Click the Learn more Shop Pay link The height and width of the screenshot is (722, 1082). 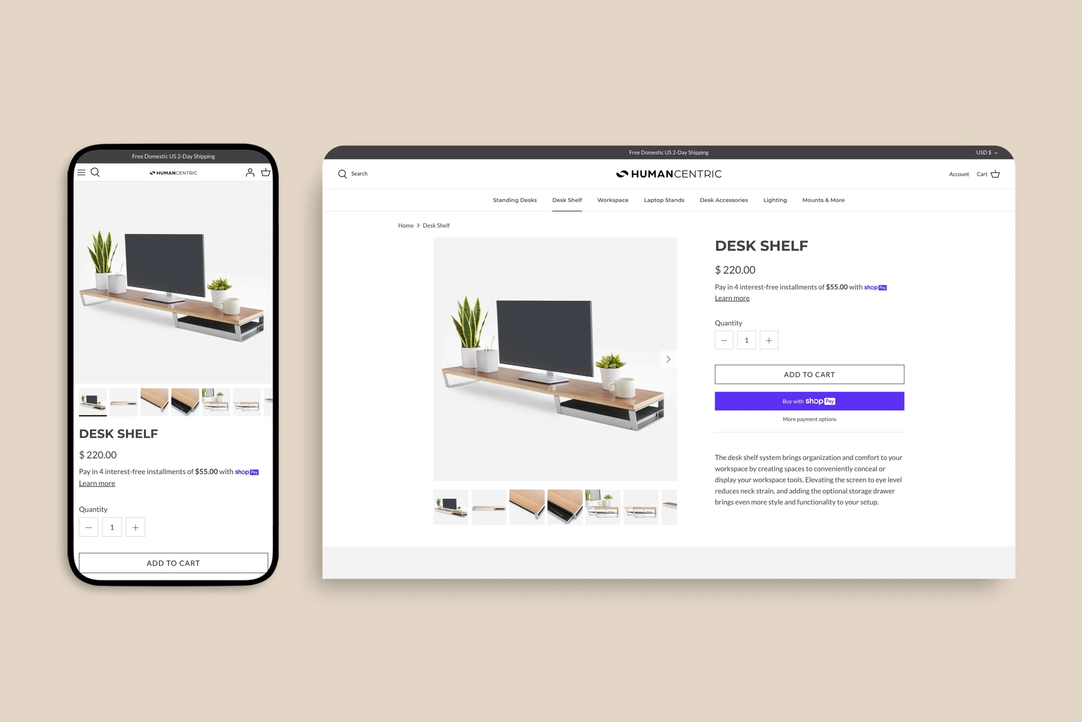732,298
